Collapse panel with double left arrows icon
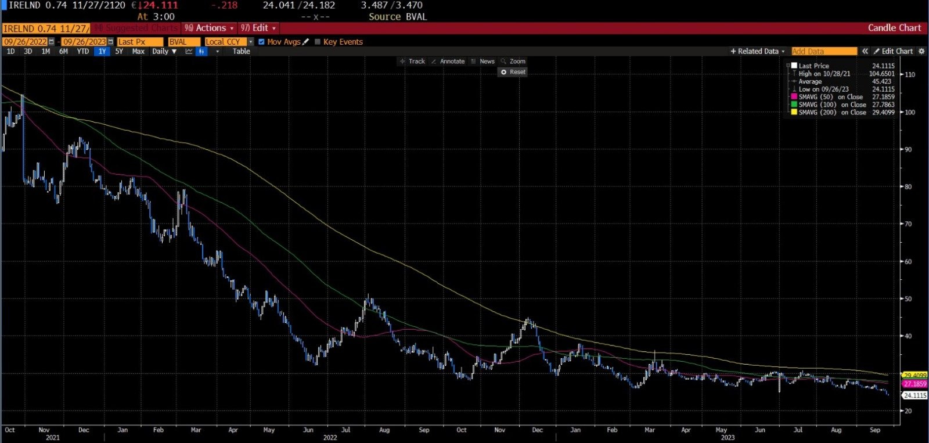Viewport: 929px width, 443px height. click(x=865, y=51)
